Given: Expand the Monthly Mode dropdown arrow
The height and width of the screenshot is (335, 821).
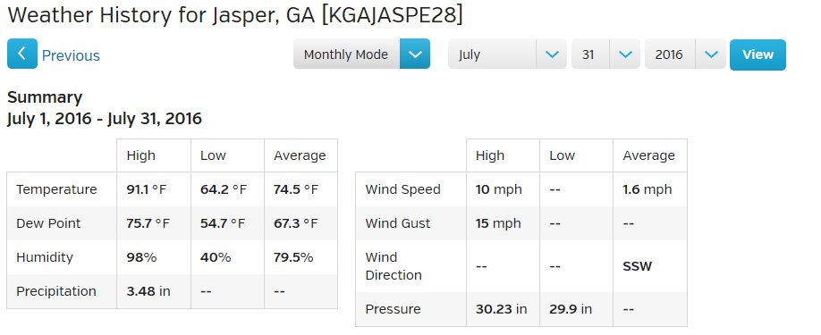Looking at the screenshot, I should click(415, 54).
